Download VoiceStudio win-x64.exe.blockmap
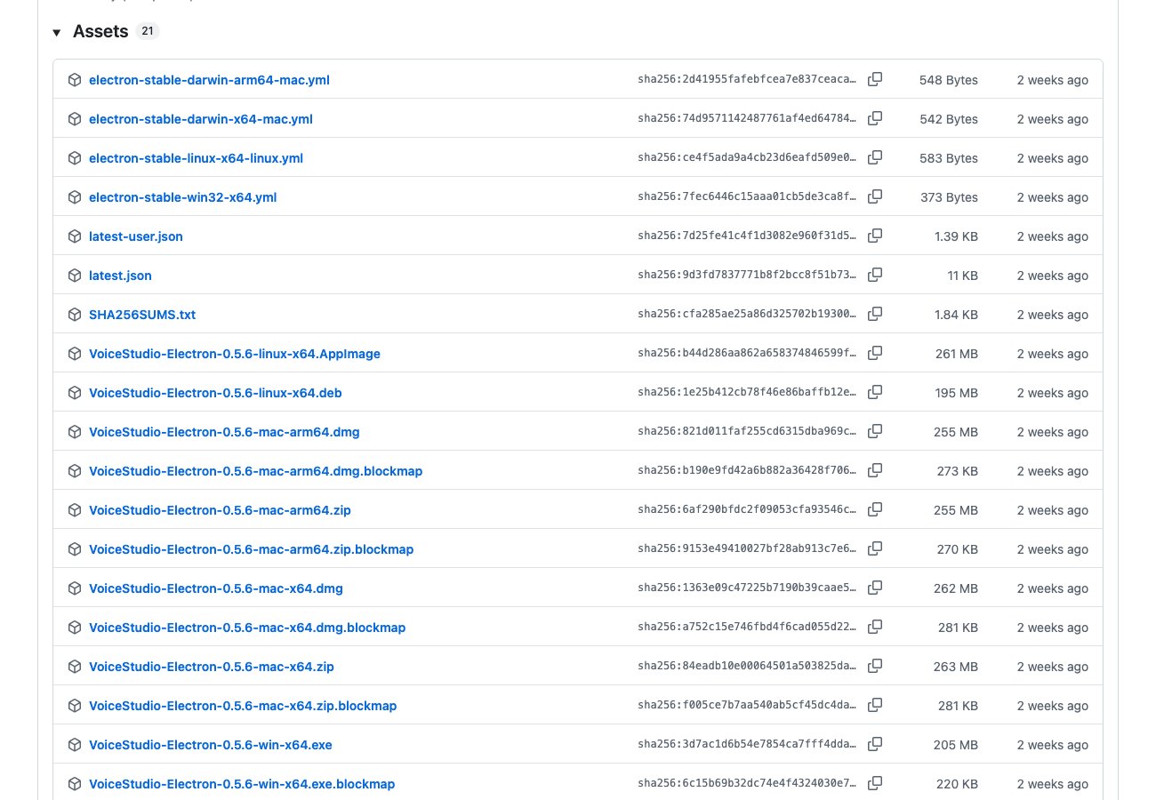Screen dimensions: 1156x800 (x=242, y=784)
